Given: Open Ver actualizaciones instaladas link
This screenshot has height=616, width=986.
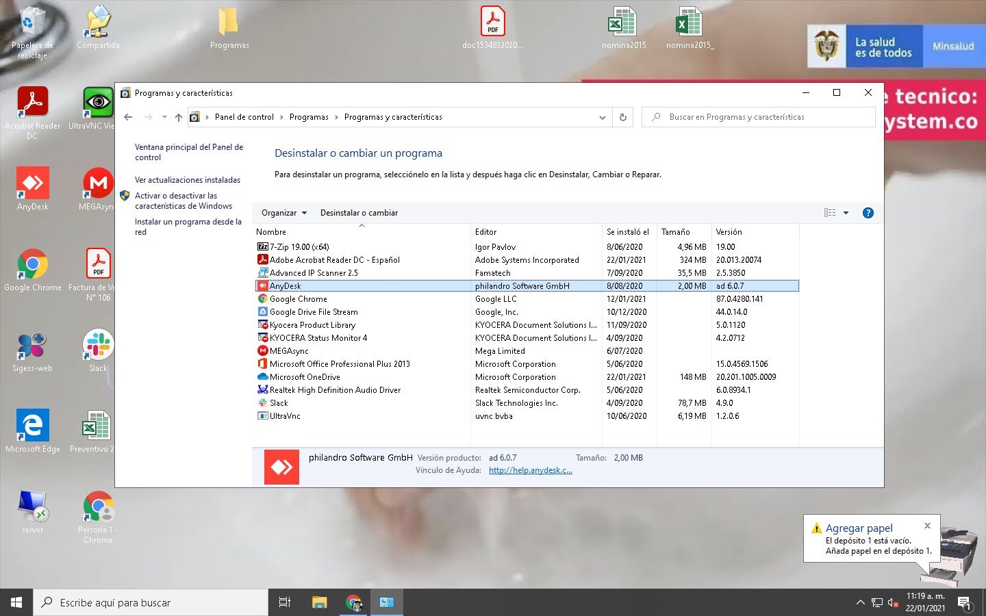Looking at the screenshot, I should click(188, 180).
